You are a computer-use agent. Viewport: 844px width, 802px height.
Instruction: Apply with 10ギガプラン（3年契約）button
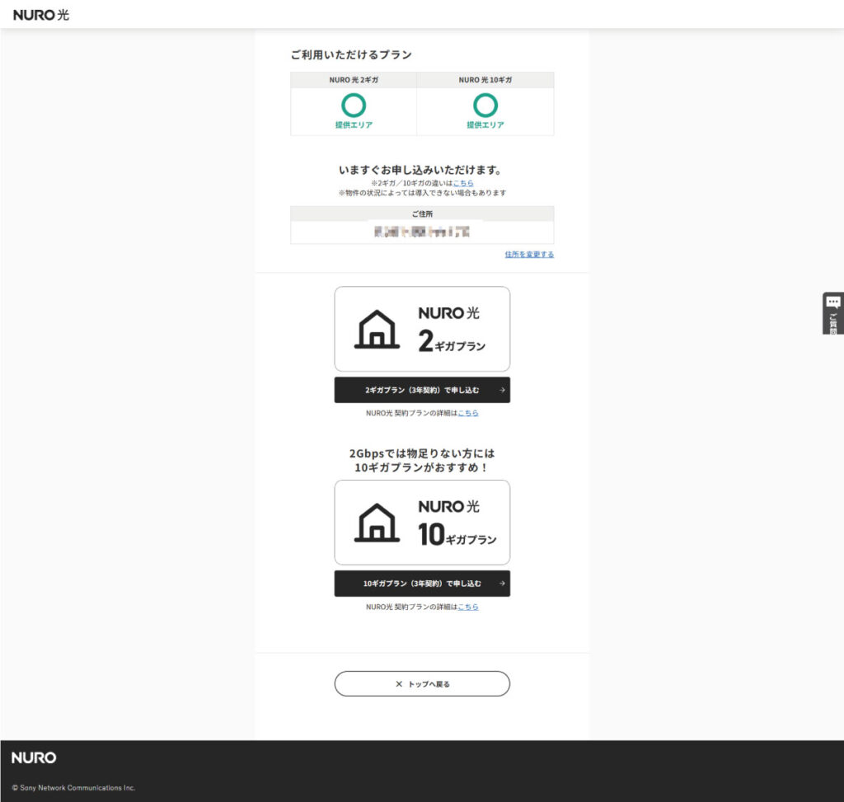click(422, 584)
